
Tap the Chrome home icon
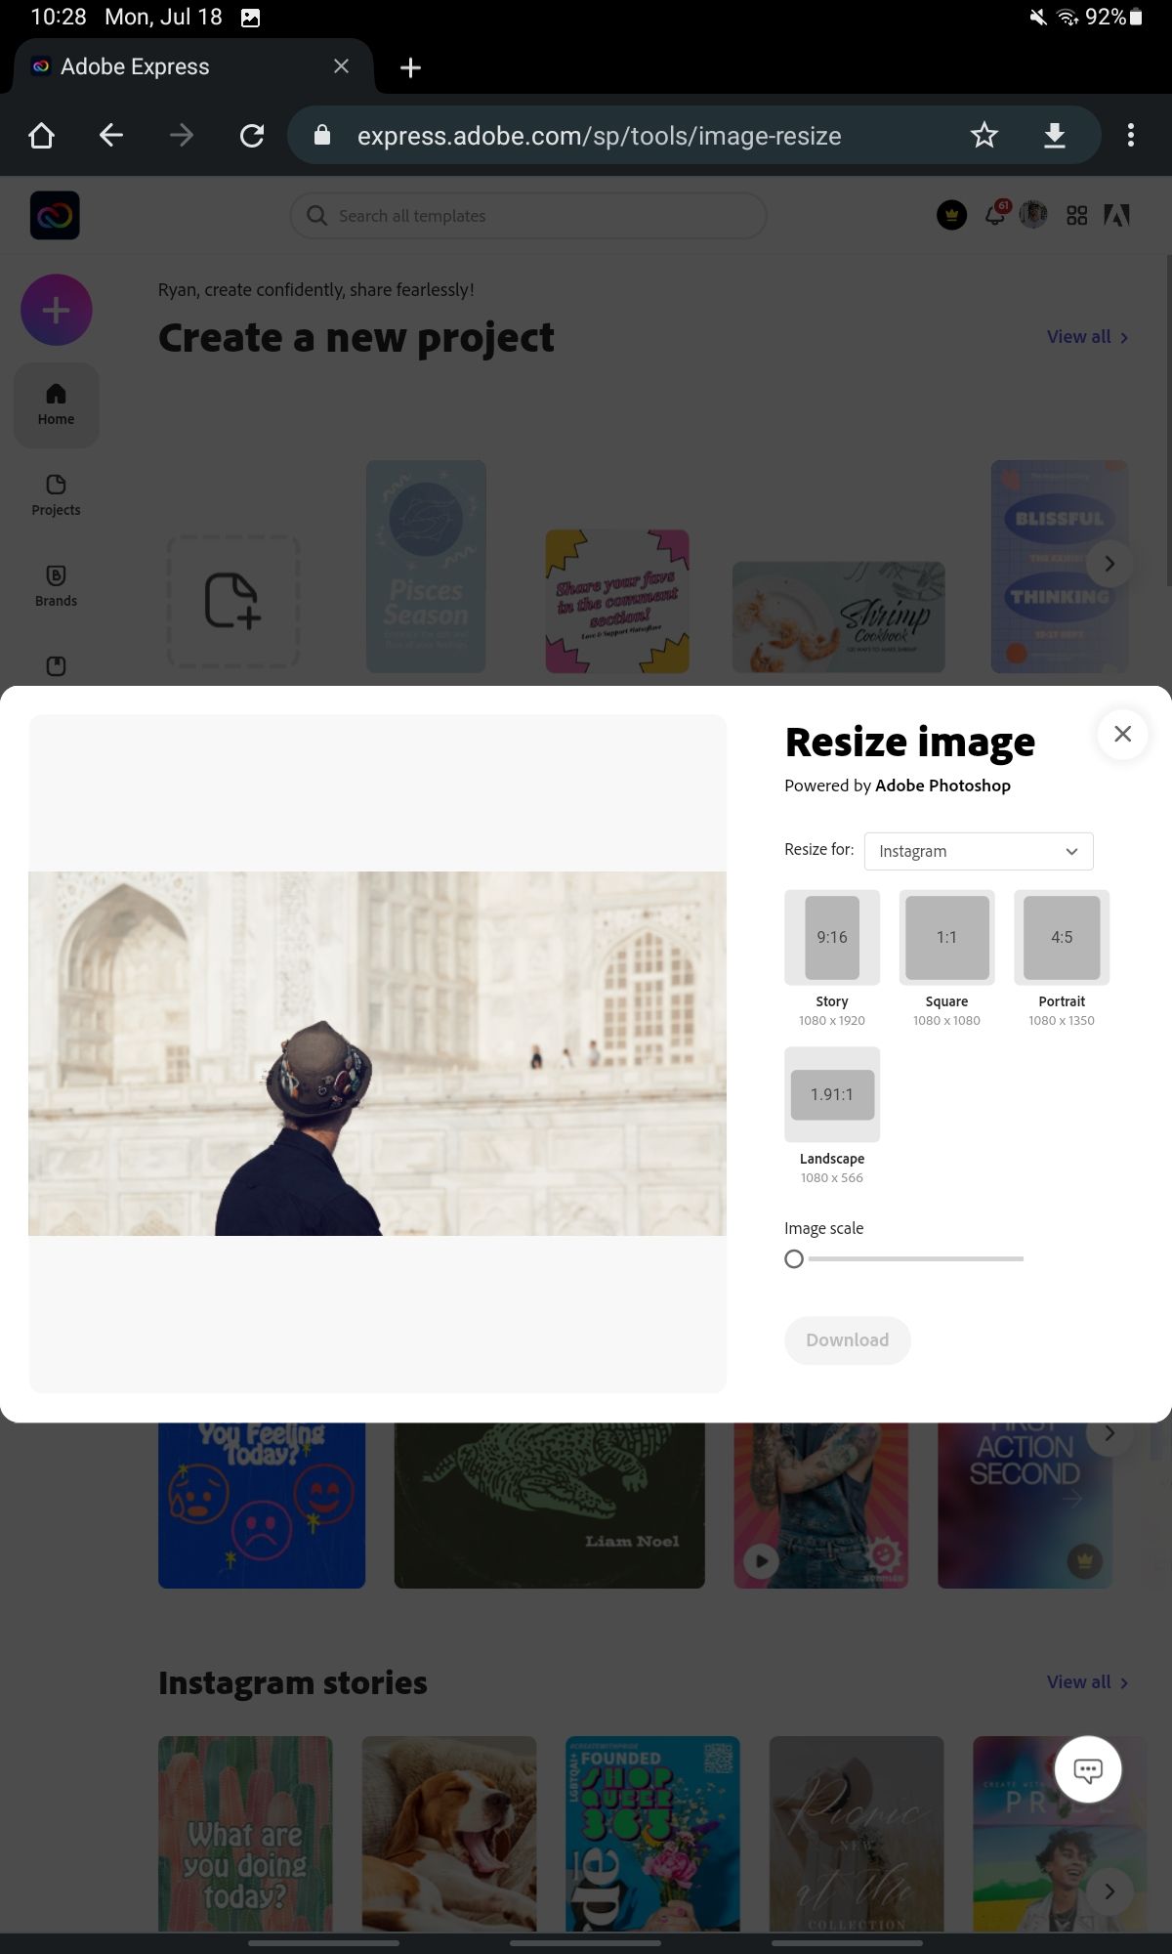click(x=41, y=135)
